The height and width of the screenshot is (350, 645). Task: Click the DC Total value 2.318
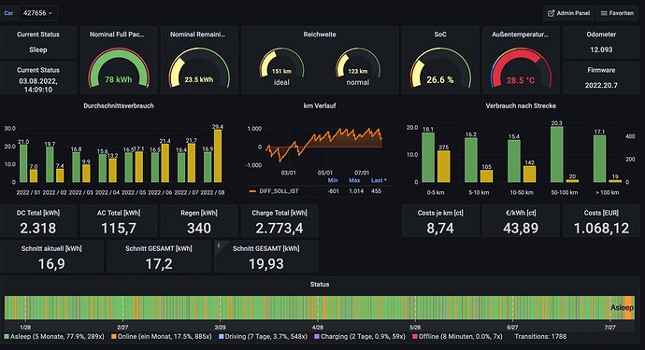pyautogui.click(x=38, y=228)
